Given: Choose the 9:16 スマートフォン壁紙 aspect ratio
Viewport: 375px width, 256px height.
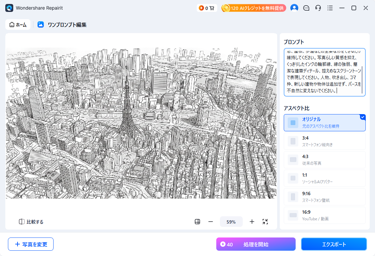Looking at the screenshot, I should click(324, 197).
